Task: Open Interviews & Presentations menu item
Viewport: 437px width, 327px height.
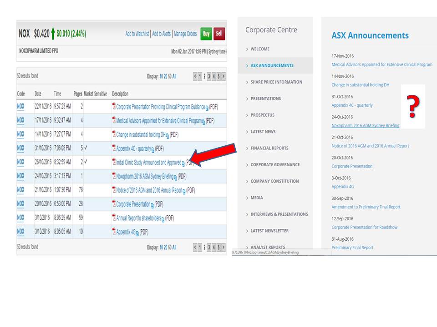Action: [x=279, y=214]
